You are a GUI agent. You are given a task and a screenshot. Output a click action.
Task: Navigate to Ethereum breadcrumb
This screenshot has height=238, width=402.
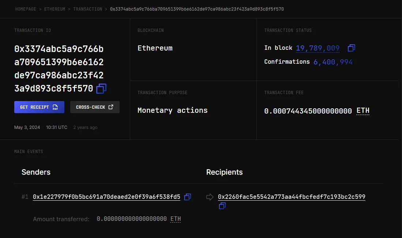pyautogui.click(x=55, y=9)
